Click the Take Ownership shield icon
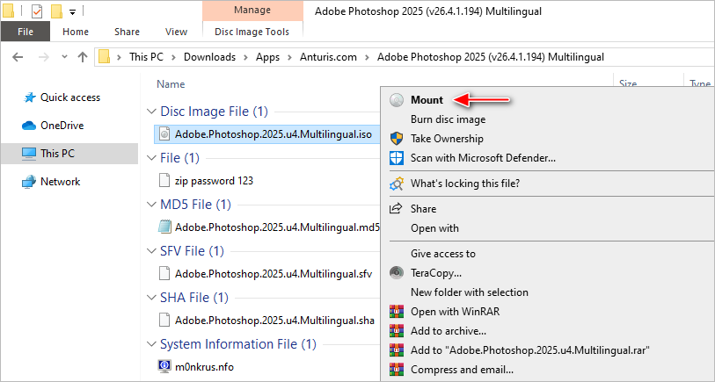715x382 pixels. 397,139
